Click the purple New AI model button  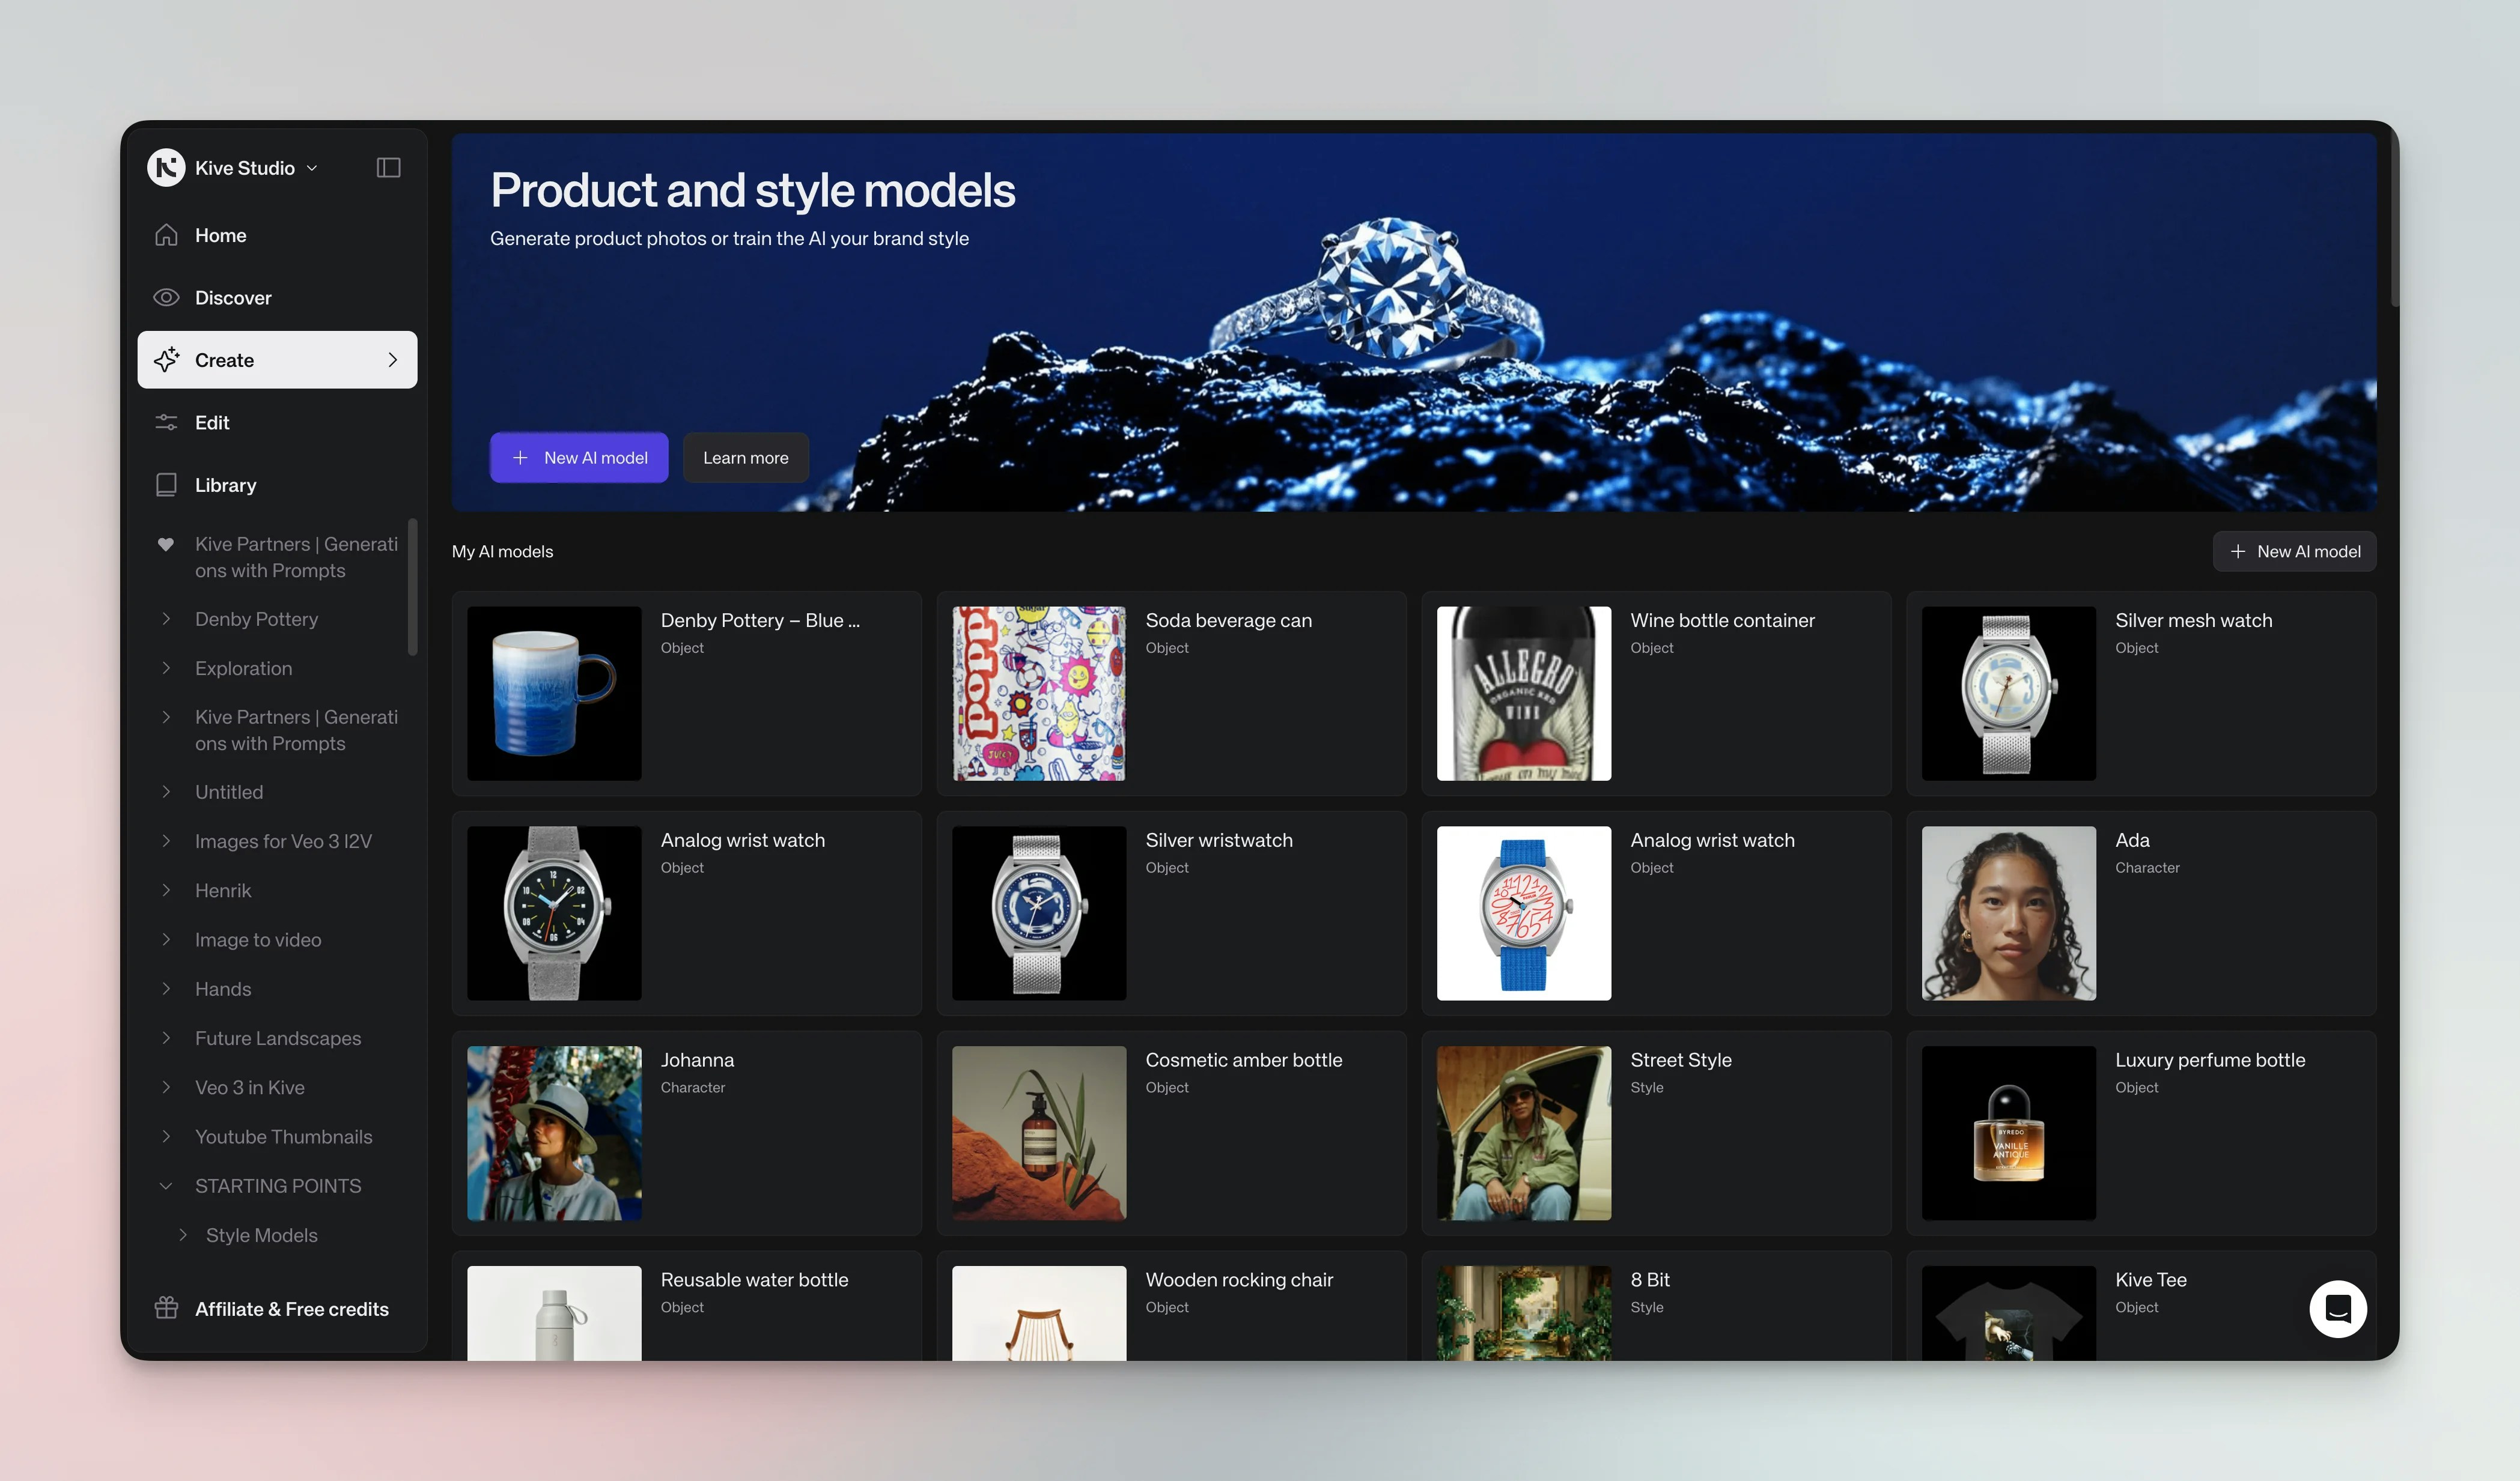pyautogui.click(x=579, y=458)
